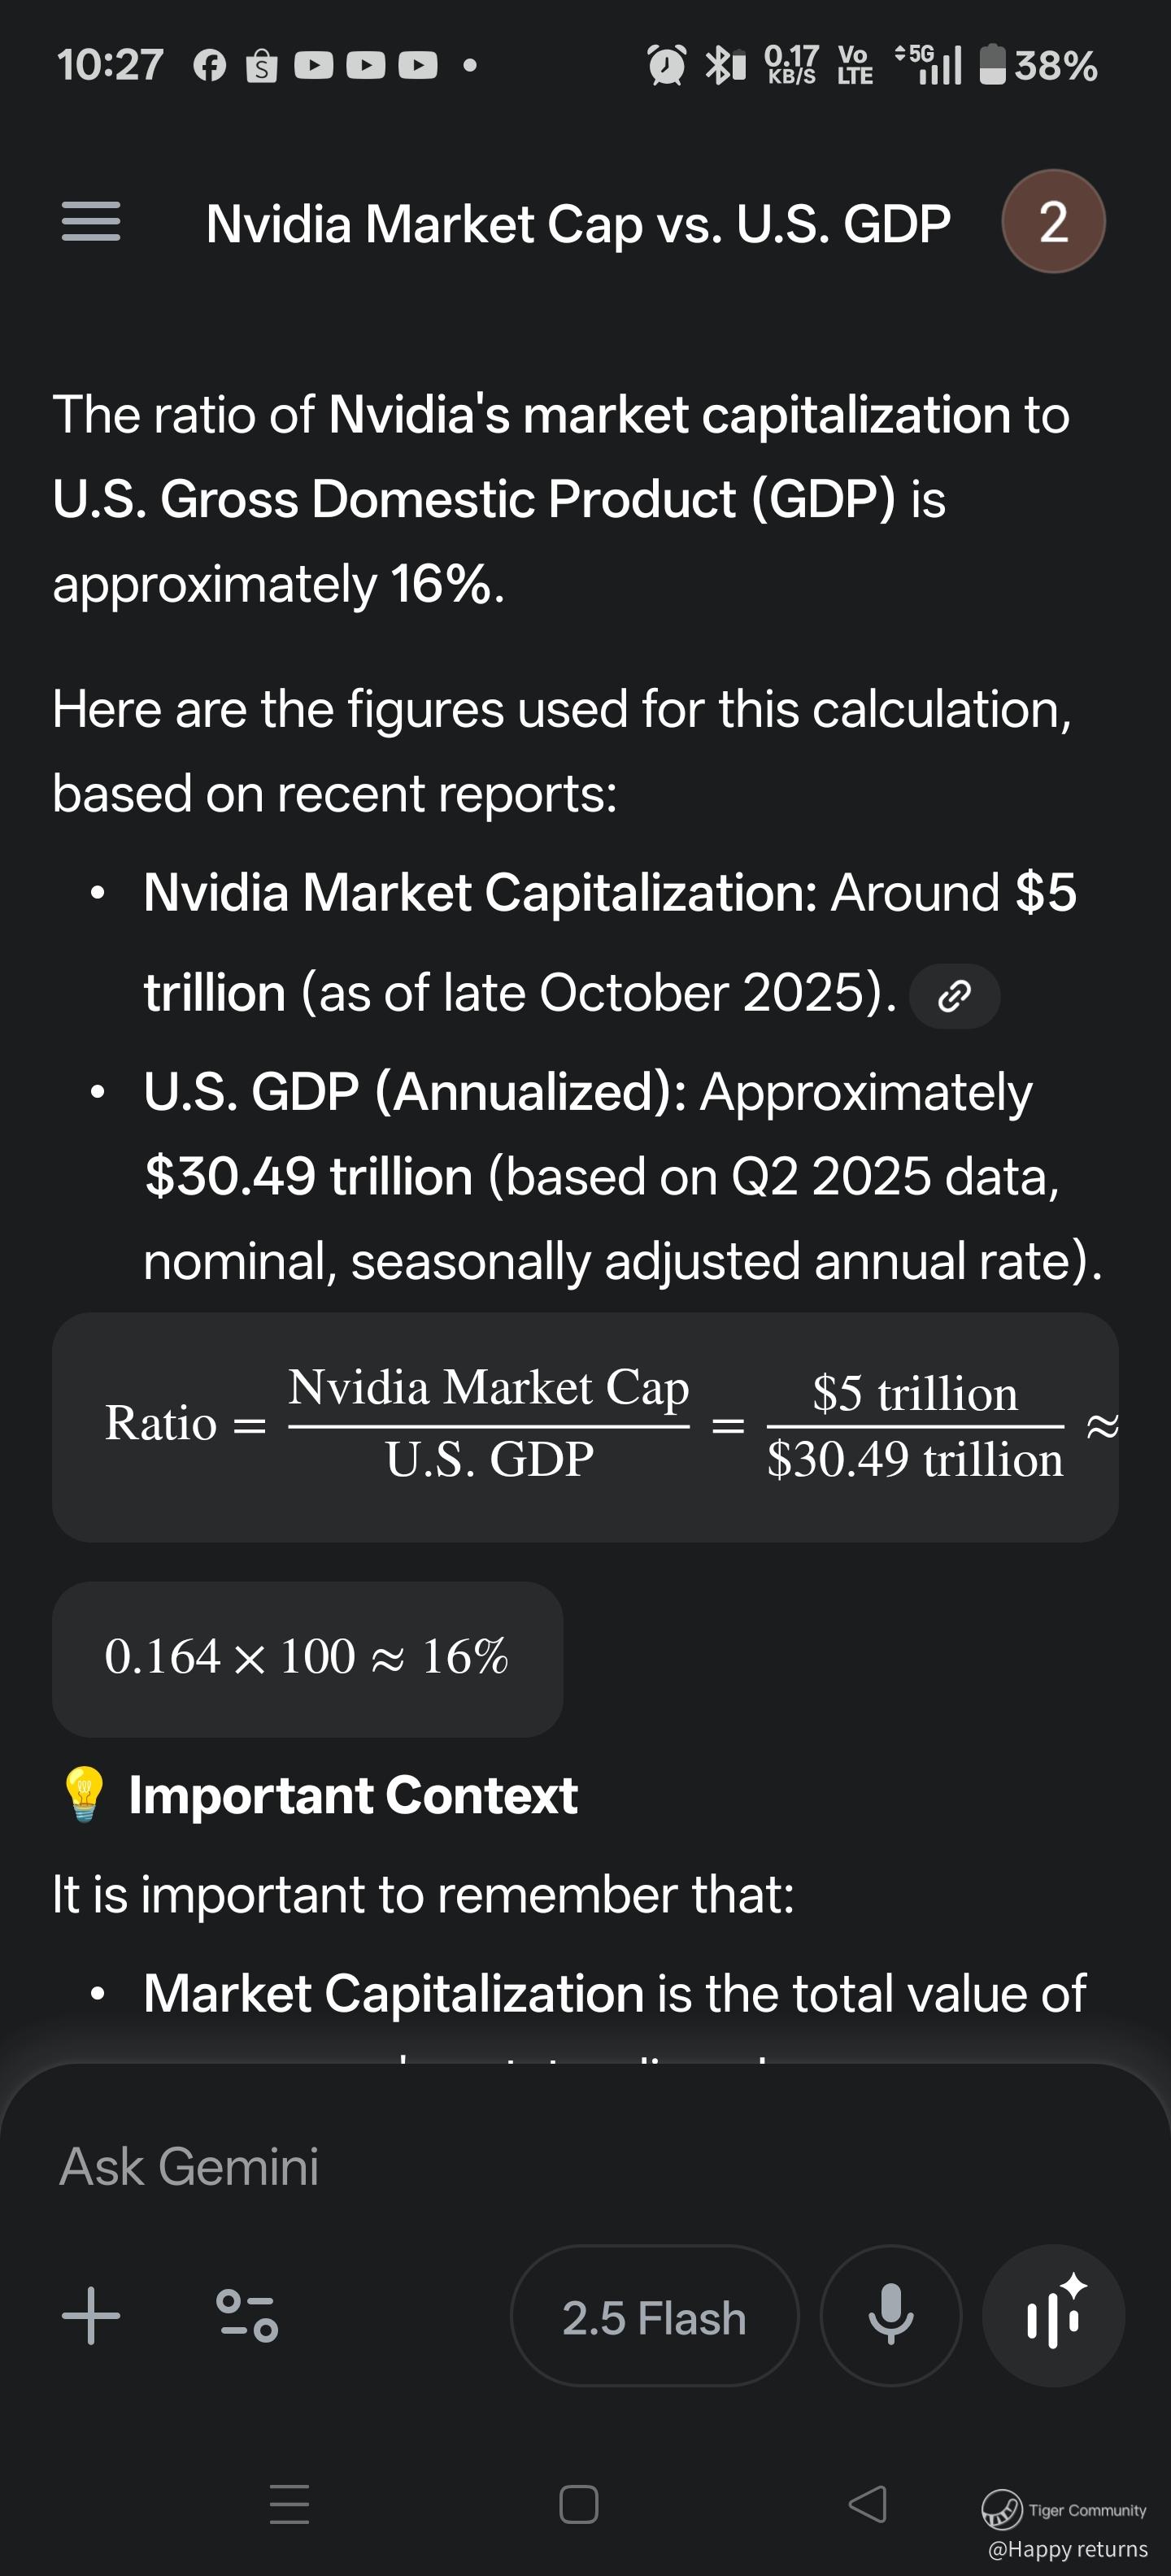Tap the plus icon to add attachment
This screenshot has width=1171, height=2576.
click(x=91, y=2316)
